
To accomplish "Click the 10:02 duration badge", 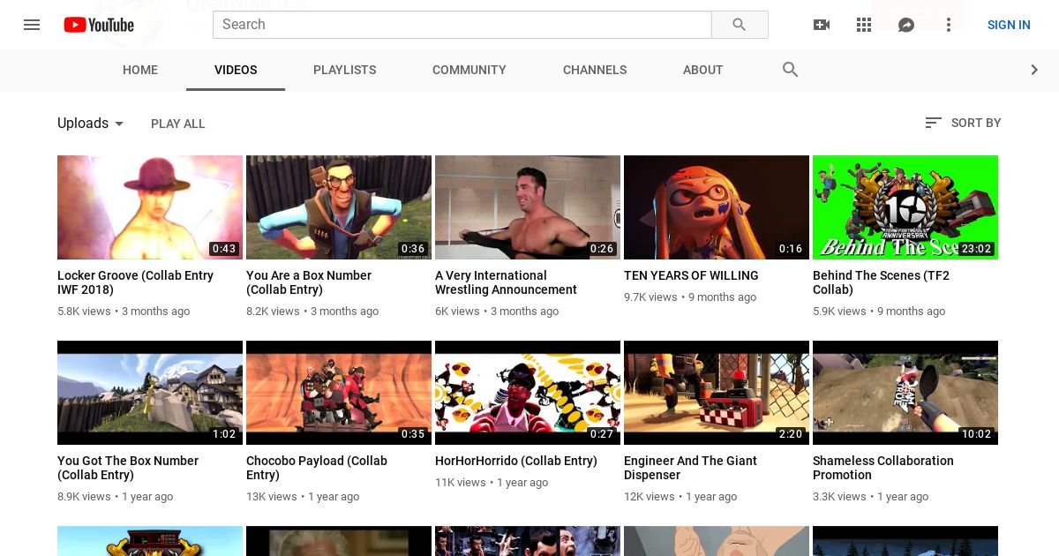I will [x=977, y=434].
